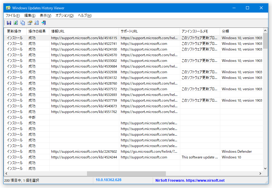Sort by the 分類 column header
272x188 pixels.
pos(242,31)
